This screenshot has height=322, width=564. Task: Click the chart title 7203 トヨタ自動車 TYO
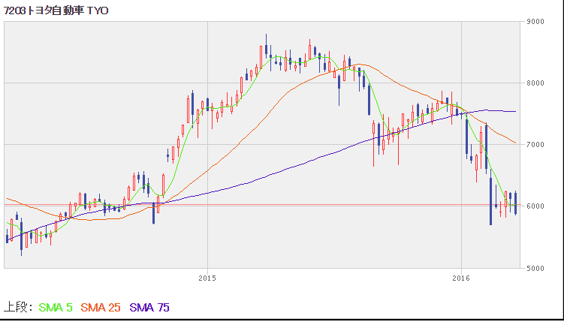click(x=56, y=9)
